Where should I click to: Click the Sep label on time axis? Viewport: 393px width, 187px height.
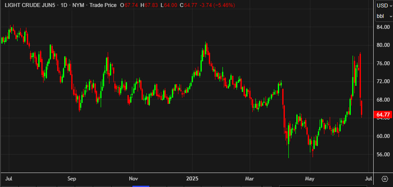(72, 179)
